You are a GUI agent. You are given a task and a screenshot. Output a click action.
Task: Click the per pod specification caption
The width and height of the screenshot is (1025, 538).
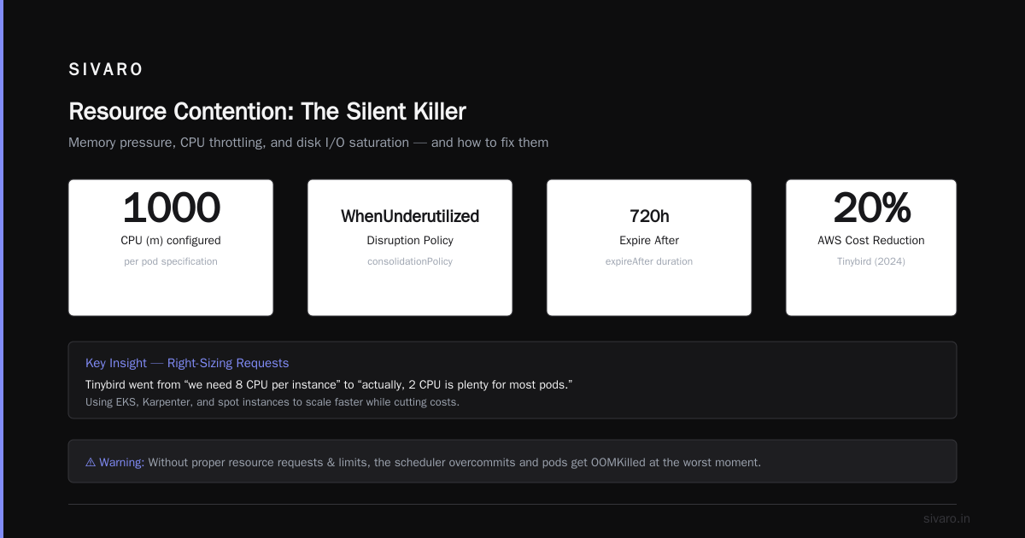pyautogui.click(x=171, y=261)
